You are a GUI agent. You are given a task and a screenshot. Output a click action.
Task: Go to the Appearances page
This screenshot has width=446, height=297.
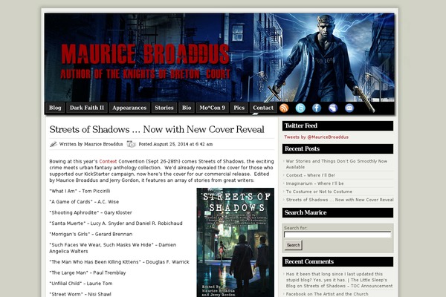(129, 108)
